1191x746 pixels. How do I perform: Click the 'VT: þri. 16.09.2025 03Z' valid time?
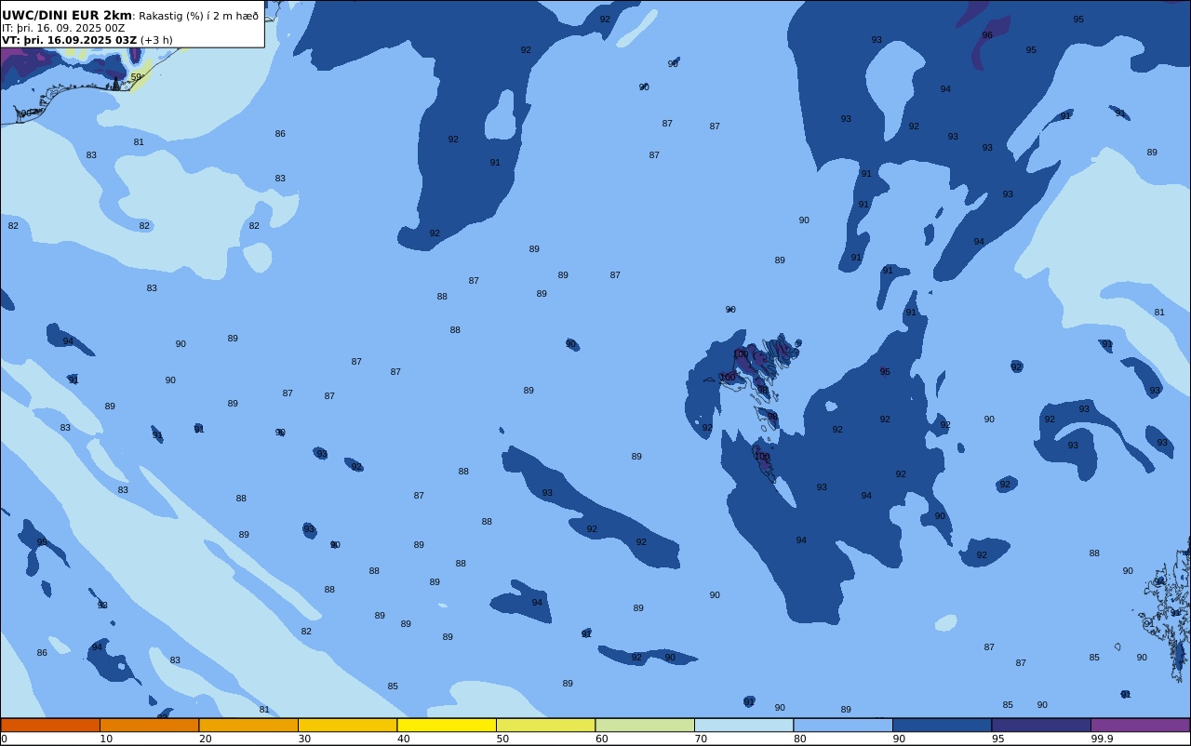pyautogui.click(x=70, y=40)
